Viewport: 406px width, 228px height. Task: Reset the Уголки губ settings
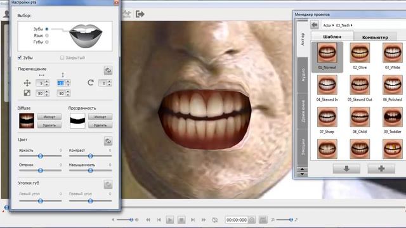[108, 184]
